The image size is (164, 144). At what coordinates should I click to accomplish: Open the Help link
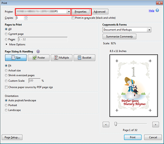tap(152, 10)
